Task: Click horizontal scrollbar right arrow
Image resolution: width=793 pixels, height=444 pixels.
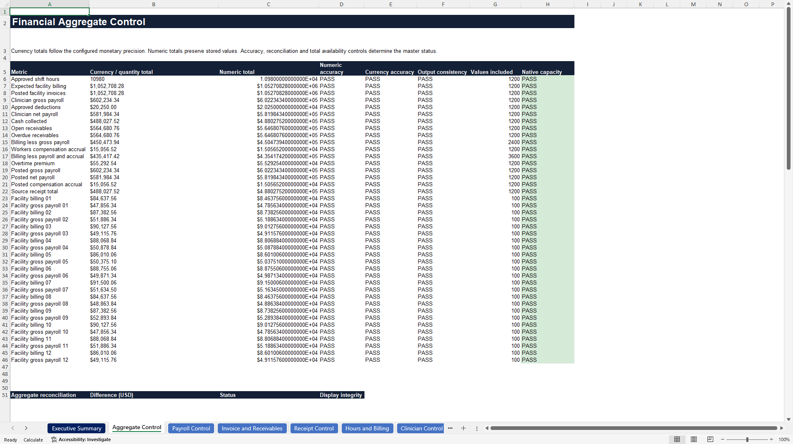Action: (x=781, y=428)
